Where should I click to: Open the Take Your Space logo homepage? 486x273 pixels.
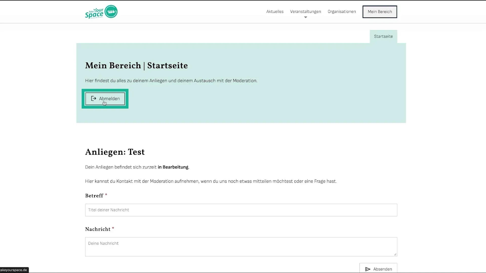101,12
